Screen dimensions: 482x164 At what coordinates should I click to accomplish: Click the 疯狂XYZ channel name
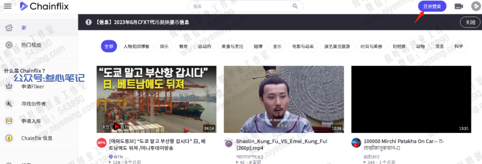pos(372,156)
